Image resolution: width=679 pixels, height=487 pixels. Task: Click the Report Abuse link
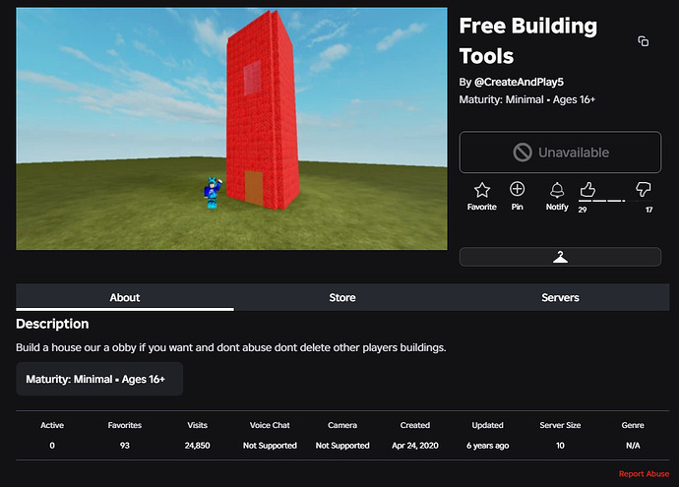[x=644, y=473]
